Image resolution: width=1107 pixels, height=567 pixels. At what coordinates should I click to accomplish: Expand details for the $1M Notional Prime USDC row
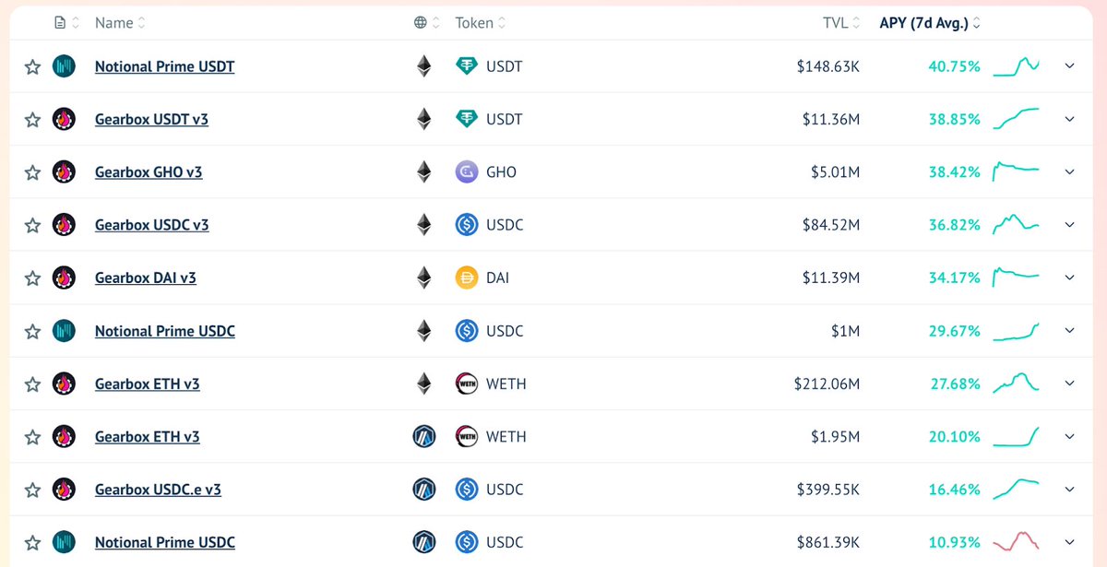[x=1069, y=331]
